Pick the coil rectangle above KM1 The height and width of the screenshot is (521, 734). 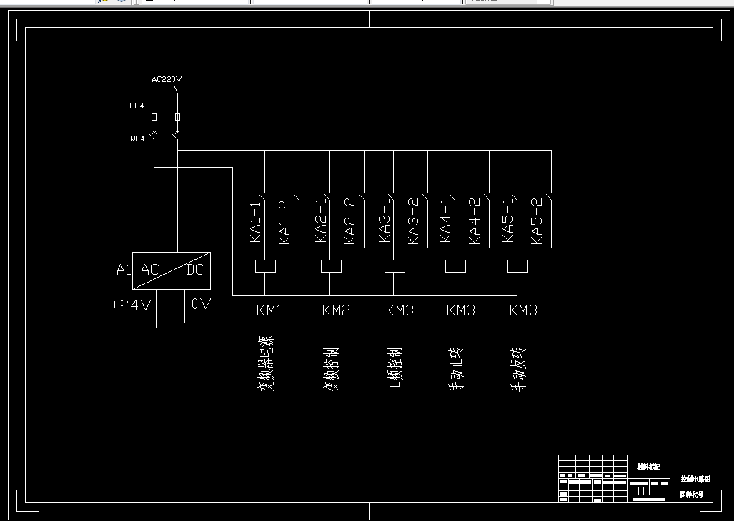pos(265,266)
